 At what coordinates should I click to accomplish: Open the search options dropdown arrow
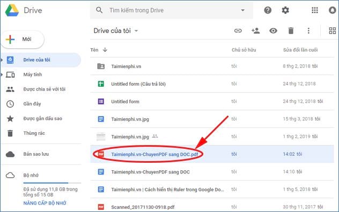243,10
